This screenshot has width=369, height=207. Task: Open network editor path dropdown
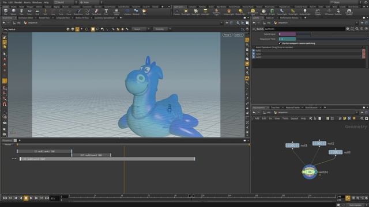click(x=357, y=113)
